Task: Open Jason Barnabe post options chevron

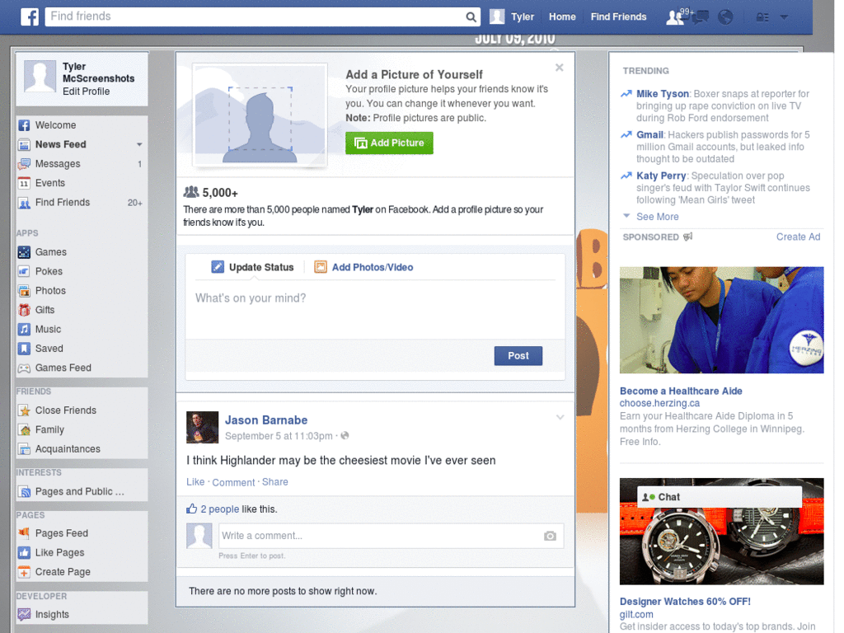Action: point(560,417)
